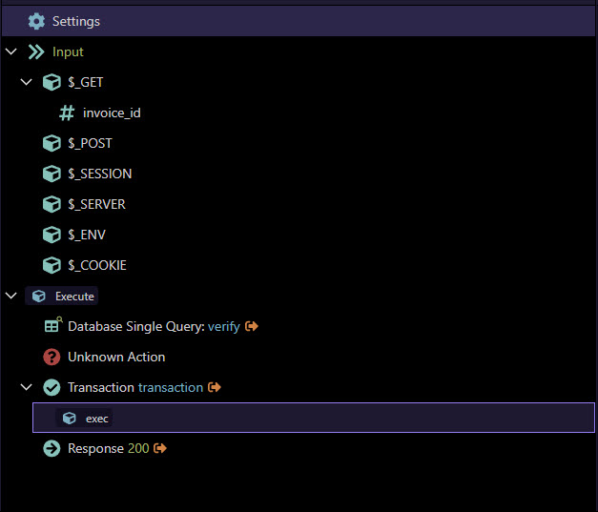Collapse the Execute section
598x512 pixels.
11,296
